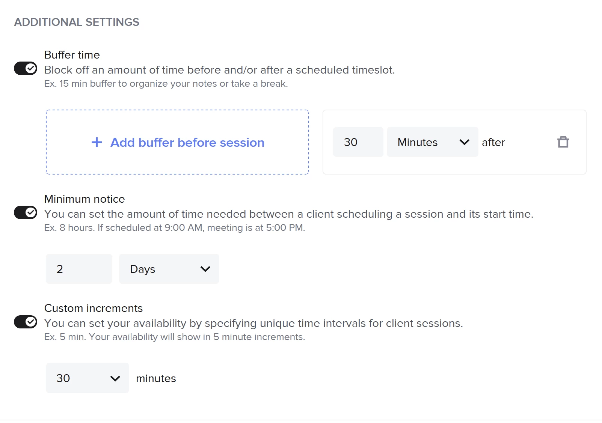Delete the after-session buffer with trash icon

tap(563, 142)
